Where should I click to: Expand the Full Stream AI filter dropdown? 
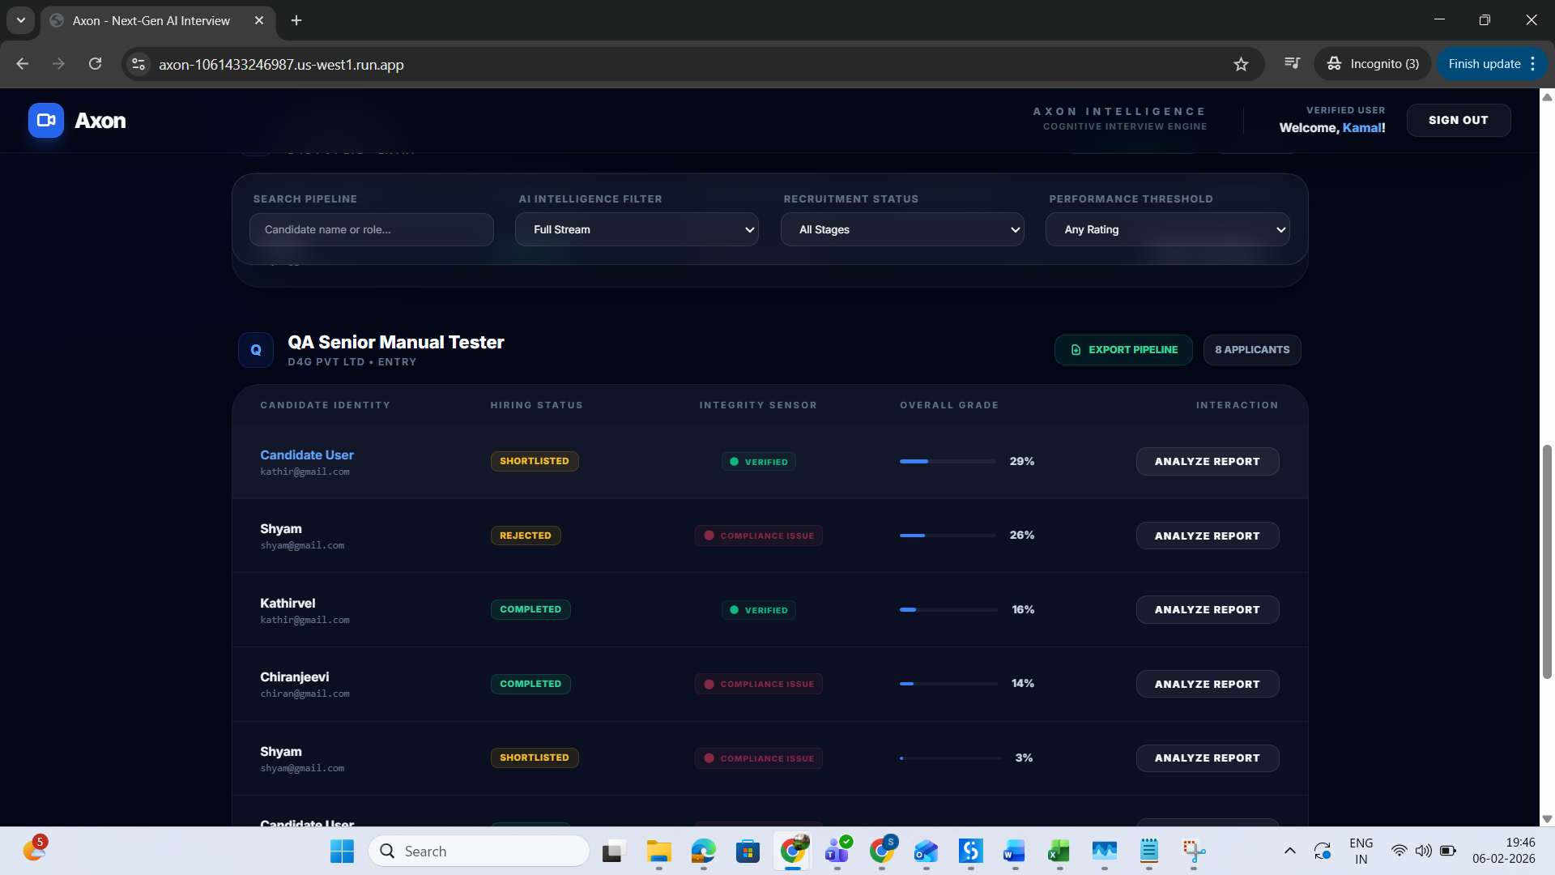point(637,230)
